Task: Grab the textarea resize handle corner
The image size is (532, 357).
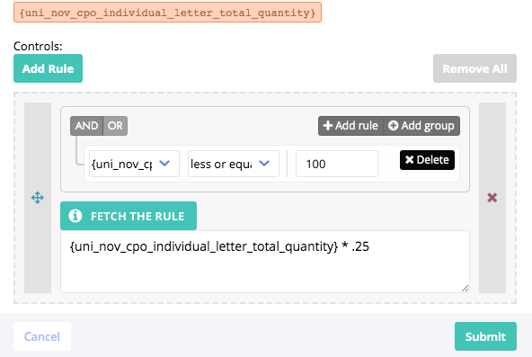Action: tap(465, 288)
